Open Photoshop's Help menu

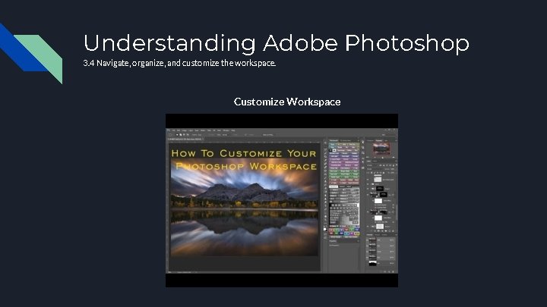pyautogui.click(x=233, y=130)
